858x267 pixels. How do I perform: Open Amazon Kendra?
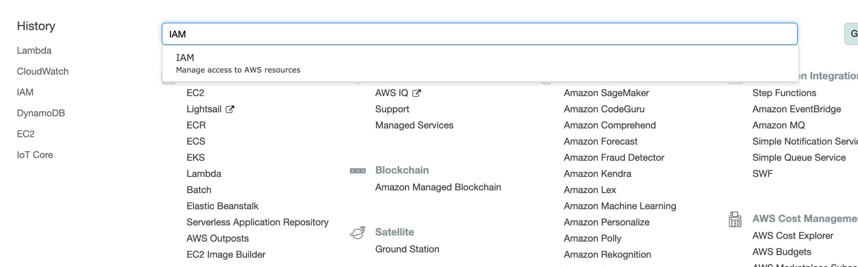(597, 174)
